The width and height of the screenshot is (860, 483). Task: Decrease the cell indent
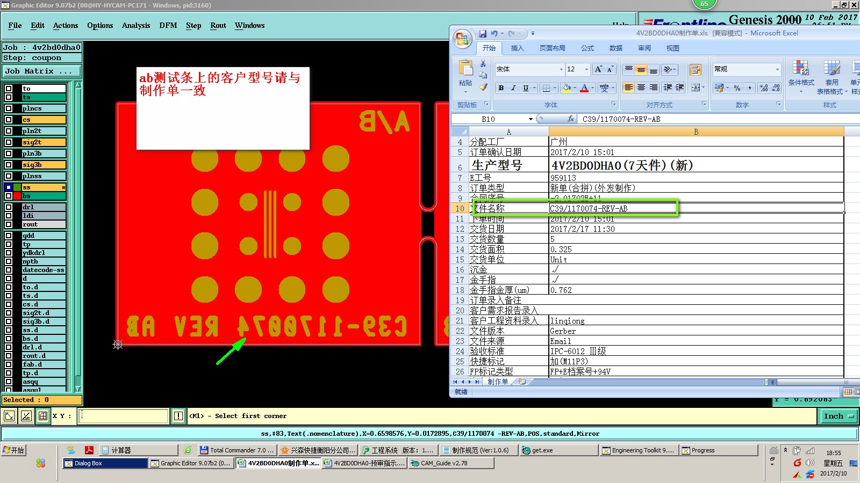(x=668, y=87)
